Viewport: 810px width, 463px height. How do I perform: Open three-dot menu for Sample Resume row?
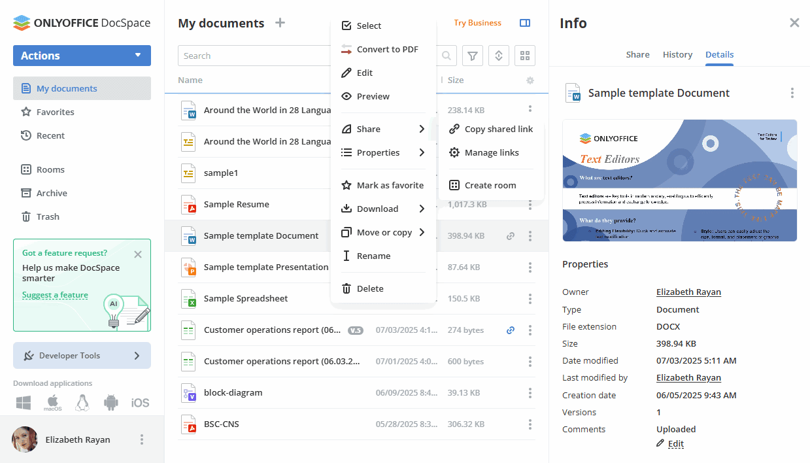[530, 205]
